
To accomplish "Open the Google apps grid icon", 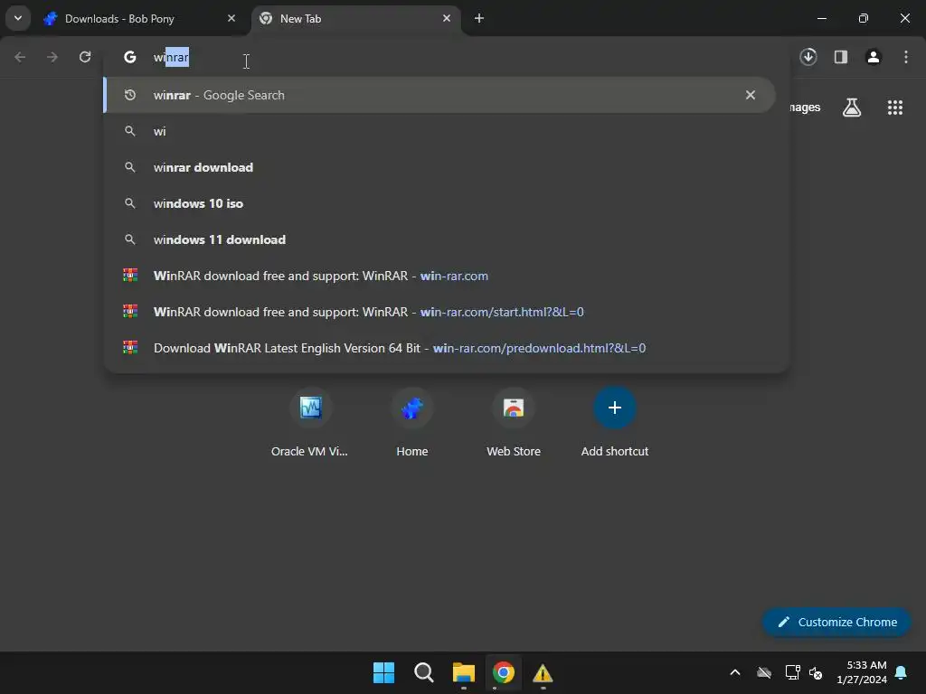I will (x=895, y=108).
